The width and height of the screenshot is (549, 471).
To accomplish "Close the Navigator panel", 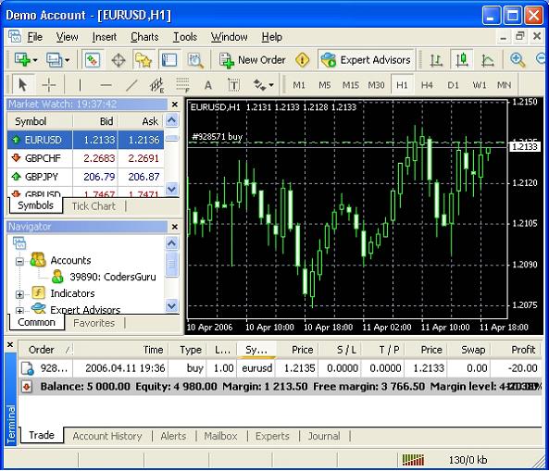I will click(175, 227).
